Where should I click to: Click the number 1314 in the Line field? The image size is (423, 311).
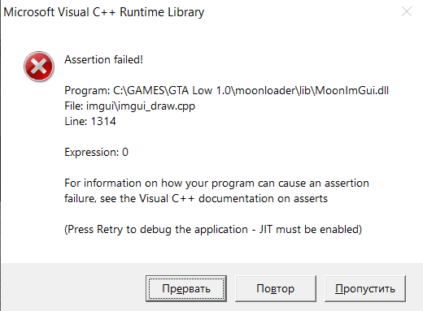pos(103,121)
